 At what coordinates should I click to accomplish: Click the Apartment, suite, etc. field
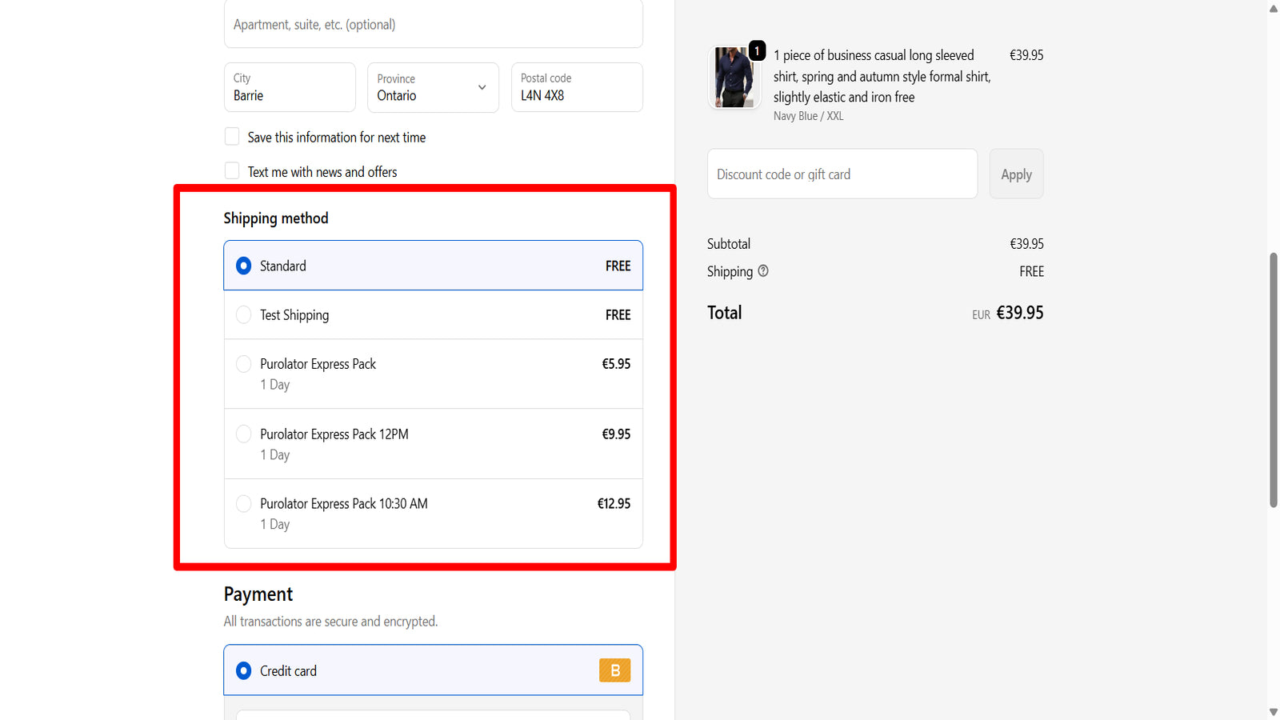[434, 24]
